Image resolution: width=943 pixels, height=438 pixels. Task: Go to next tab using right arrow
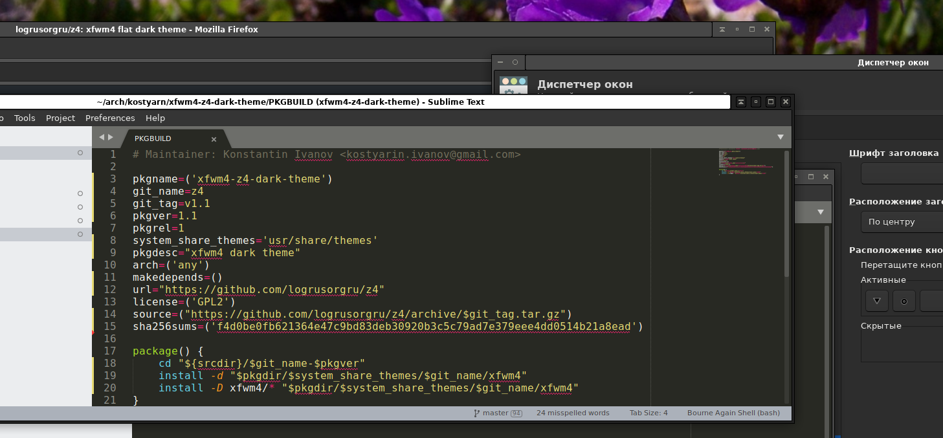pos(111,137)
